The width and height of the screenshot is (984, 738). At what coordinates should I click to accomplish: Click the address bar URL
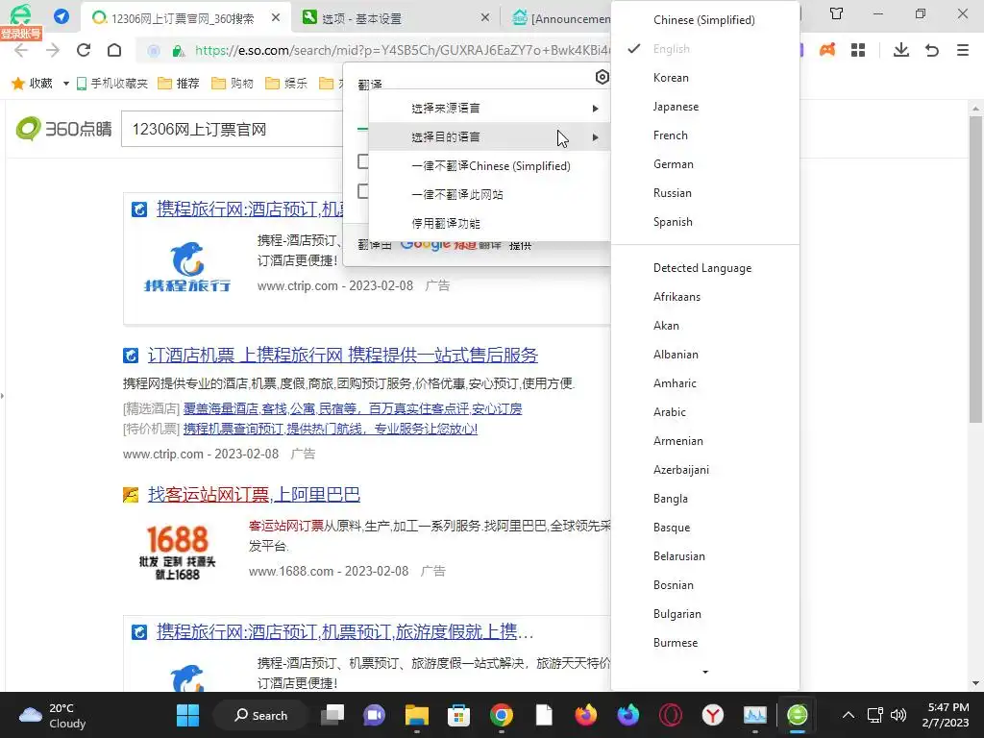tap(402, 50)
